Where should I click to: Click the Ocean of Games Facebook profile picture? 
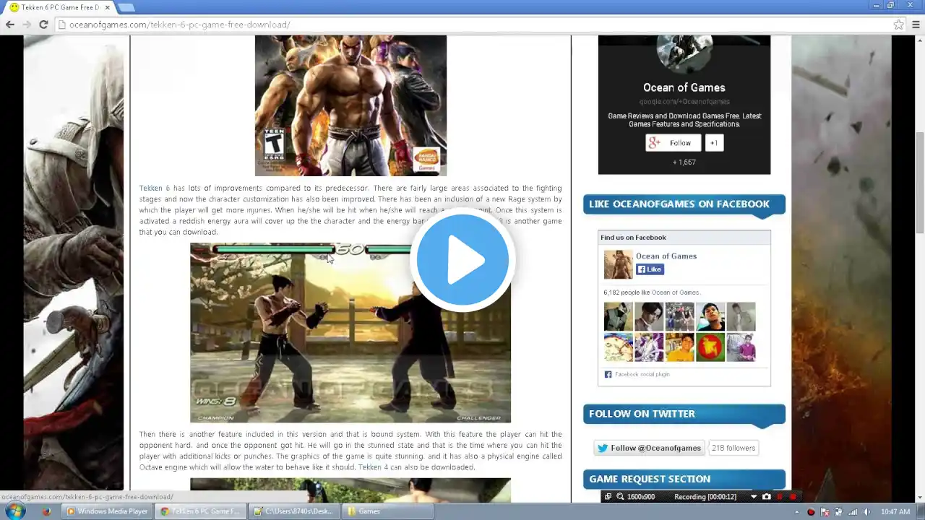tap(618, 264)
